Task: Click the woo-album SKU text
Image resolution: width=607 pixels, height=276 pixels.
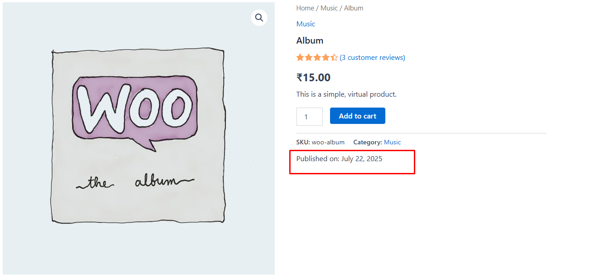Action: pos(328,142)
